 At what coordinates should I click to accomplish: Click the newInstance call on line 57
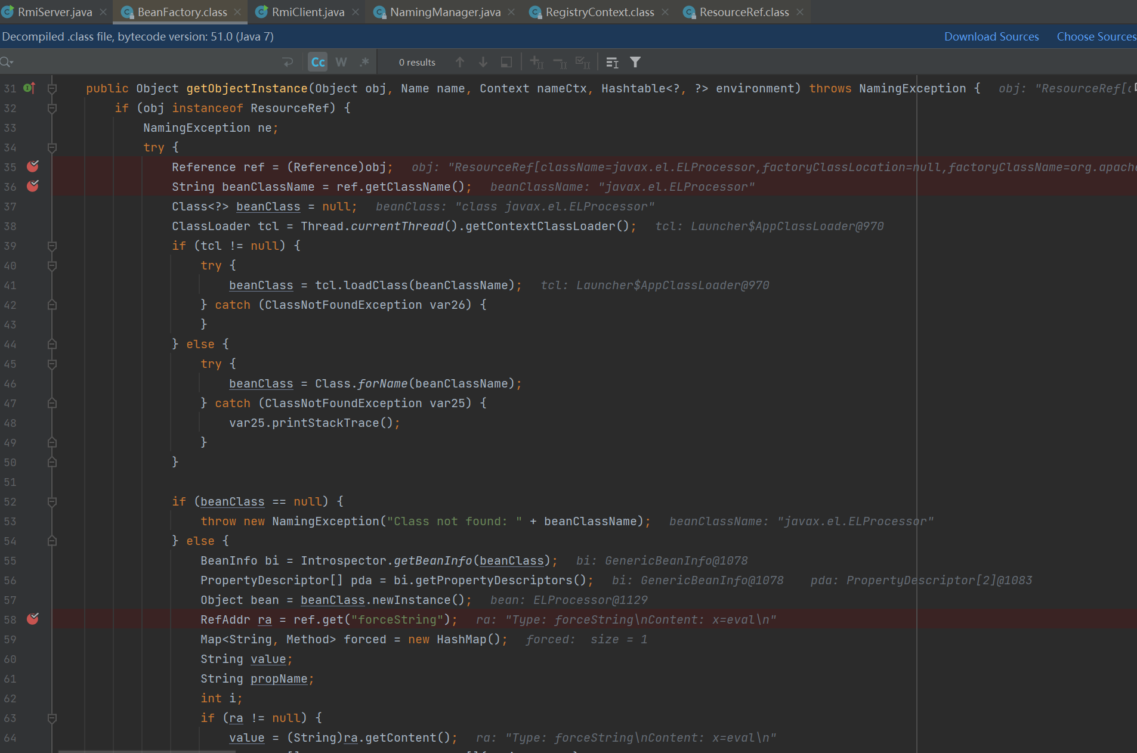click(x=411, y=600)
